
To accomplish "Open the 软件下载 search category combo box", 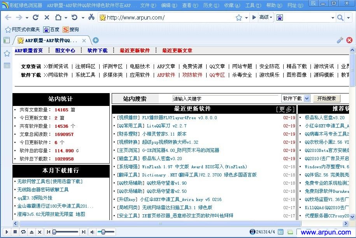I will [295, 99].
